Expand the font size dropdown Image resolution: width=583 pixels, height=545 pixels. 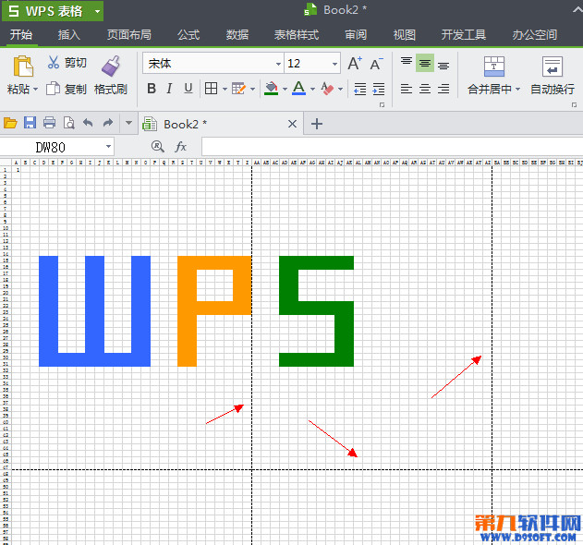[x=334, y=64]
